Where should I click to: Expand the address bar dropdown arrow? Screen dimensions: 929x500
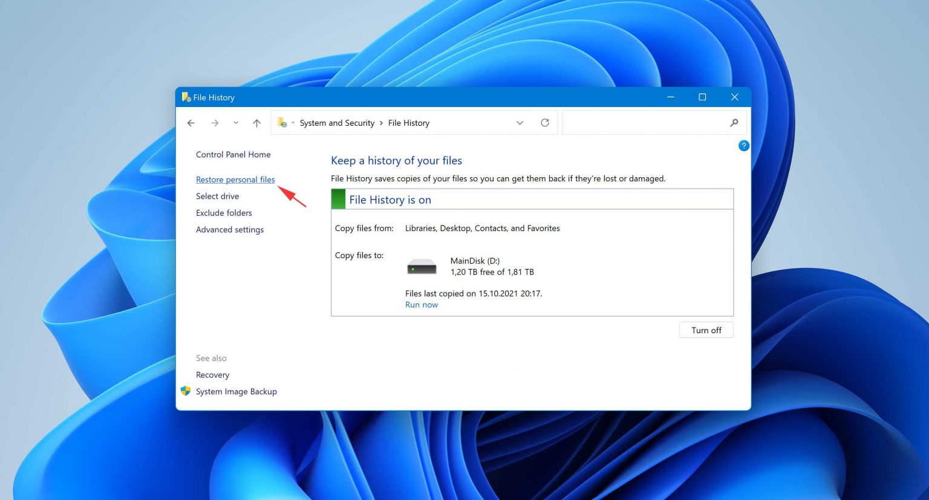point(520,123)
